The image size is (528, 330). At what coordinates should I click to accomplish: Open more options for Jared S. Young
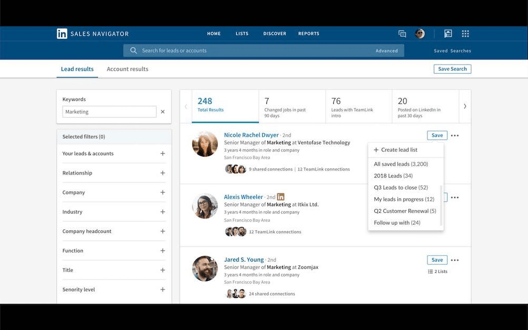[455, 260]
